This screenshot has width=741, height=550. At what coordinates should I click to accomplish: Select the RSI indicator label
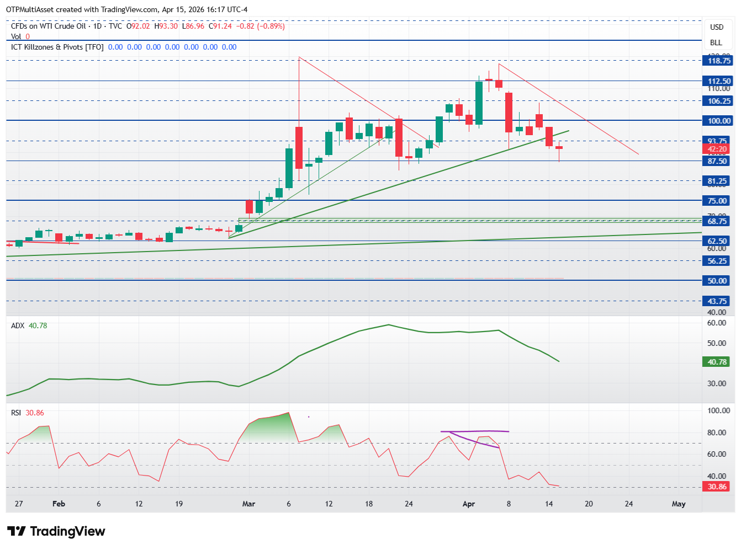[16, 413]
